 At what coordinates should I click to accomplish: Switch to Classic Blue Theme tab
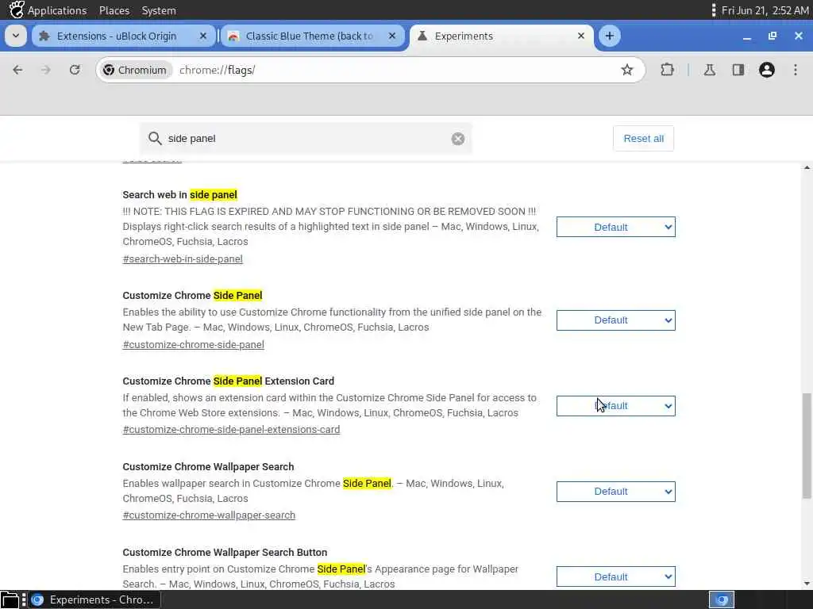[x=312, y=36]
